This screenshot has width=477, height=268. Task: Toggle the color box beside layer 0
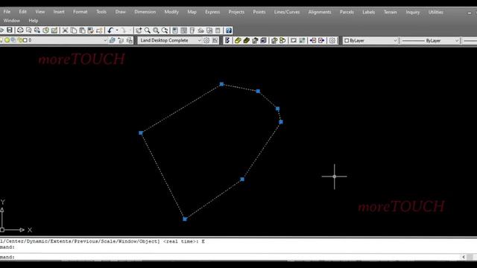[x=25, y=40]
